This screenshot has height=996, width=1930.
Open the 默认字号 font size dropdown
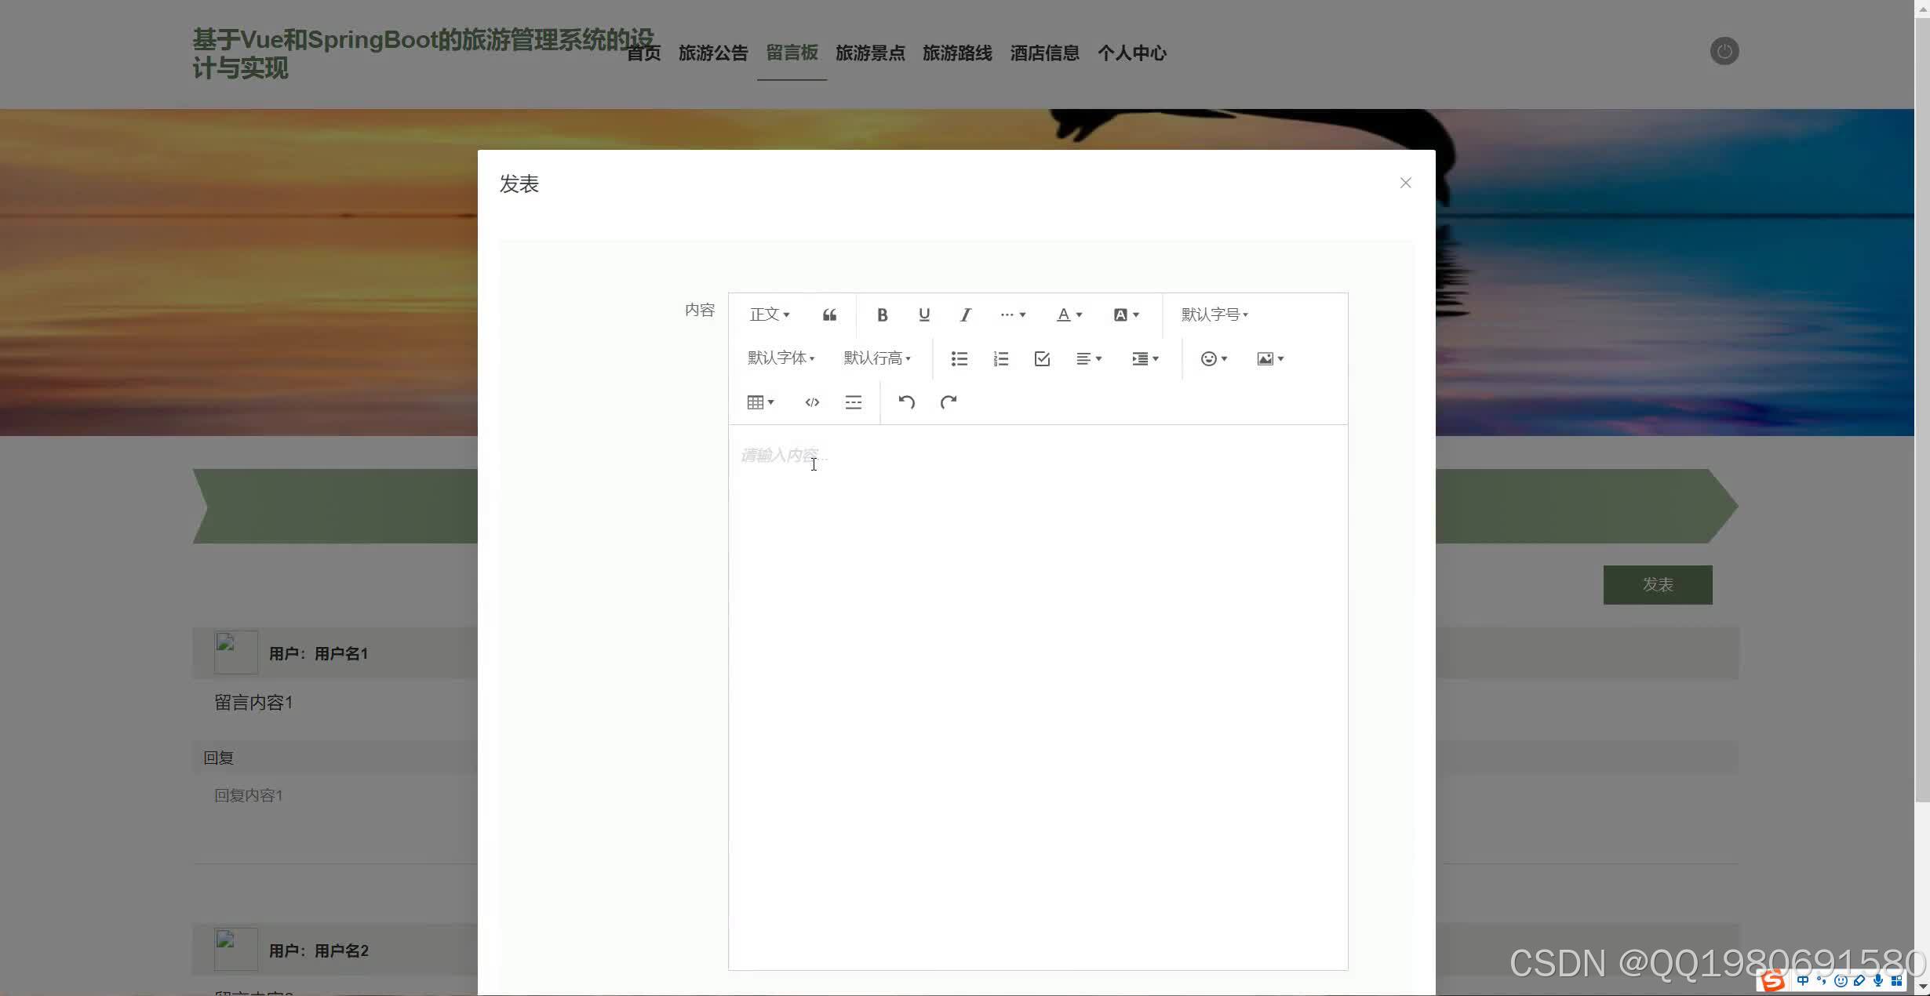[1214, 314]
